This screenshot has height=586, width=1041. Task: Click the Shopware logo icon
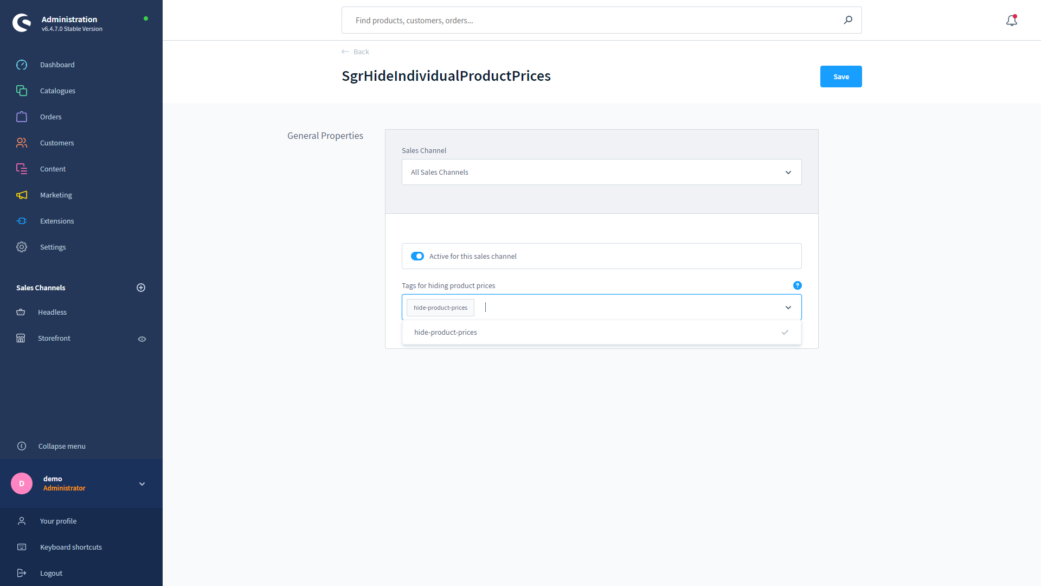tap(22, 23)
